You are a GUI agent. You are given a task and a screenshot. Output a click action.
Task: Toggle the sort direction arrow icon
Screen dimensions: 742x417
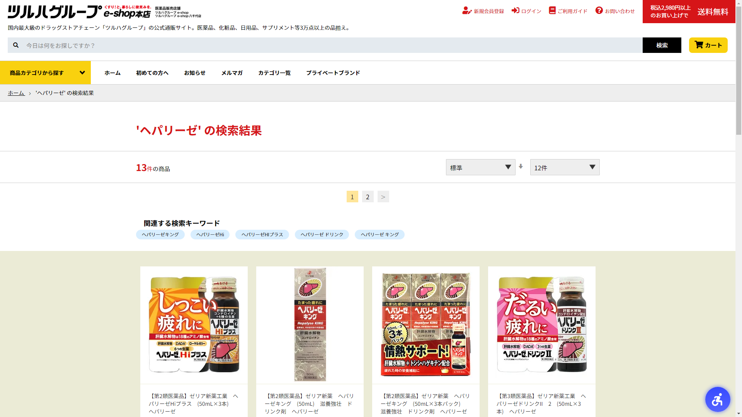point(521,166)
